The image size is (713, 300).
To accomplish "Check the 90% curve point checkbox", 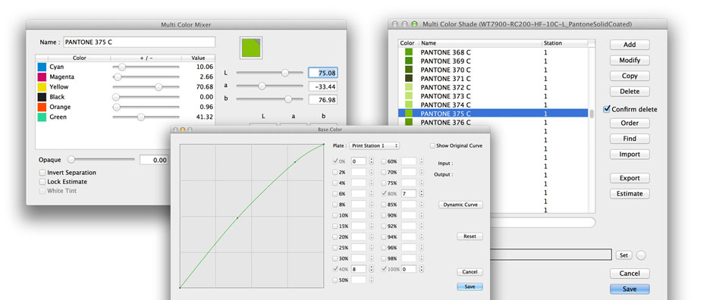I will (383, 215).
